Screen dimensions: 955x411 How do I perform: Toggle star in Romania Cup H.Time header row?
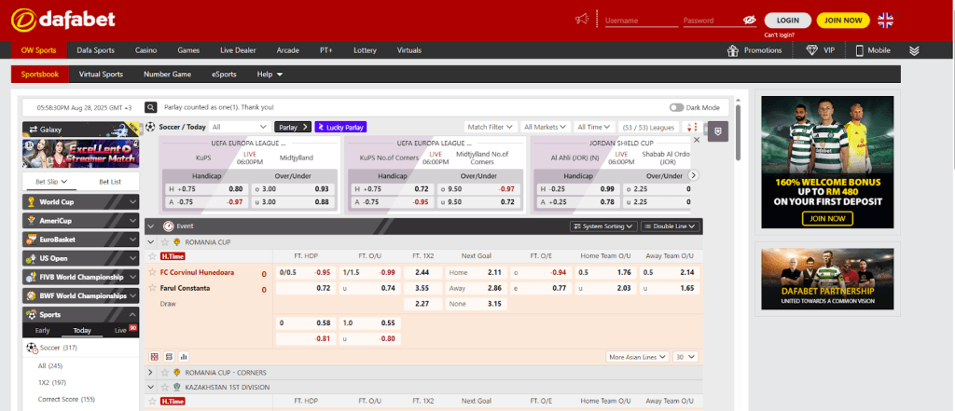[x=152, y=255]
